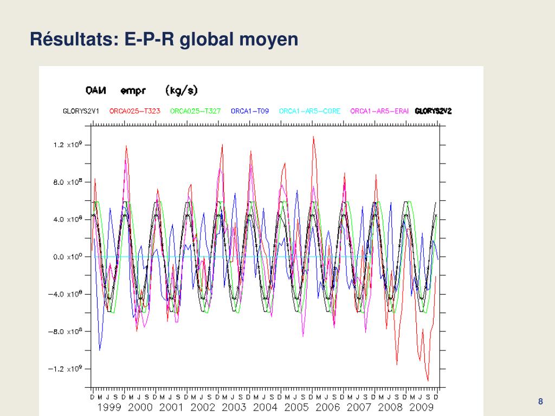Screen dimensions: 555x416
Task: Select the blue ORCA1-T09 legend label
Action: click(x=250, y=111)
